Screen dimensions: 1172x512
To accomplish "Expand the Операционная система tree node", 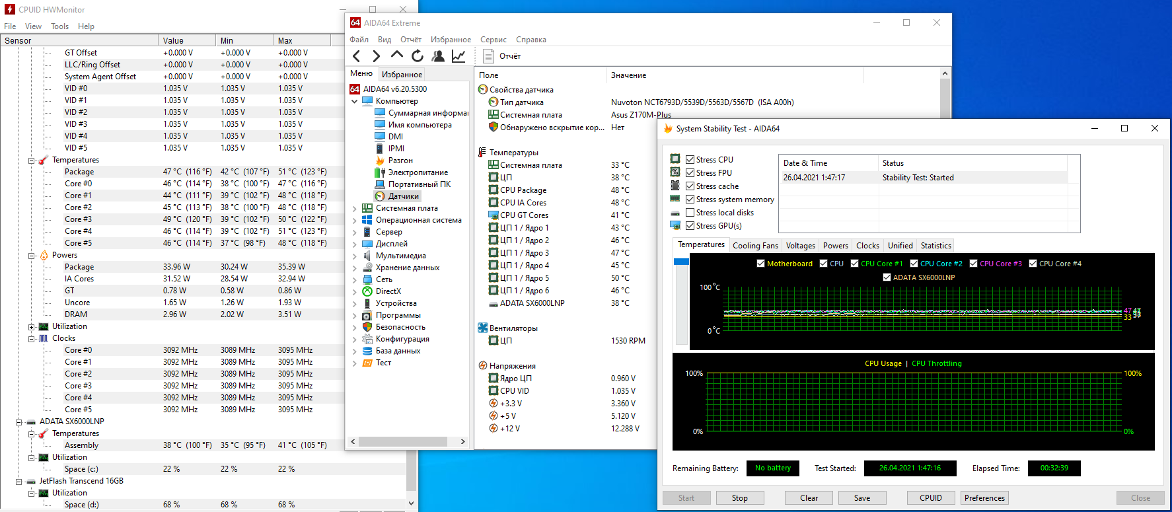I will pos(354,220).
